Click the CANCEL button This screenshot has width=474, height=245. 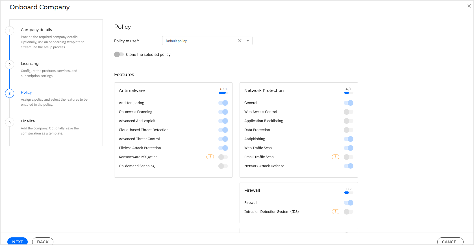pos(450,241)
